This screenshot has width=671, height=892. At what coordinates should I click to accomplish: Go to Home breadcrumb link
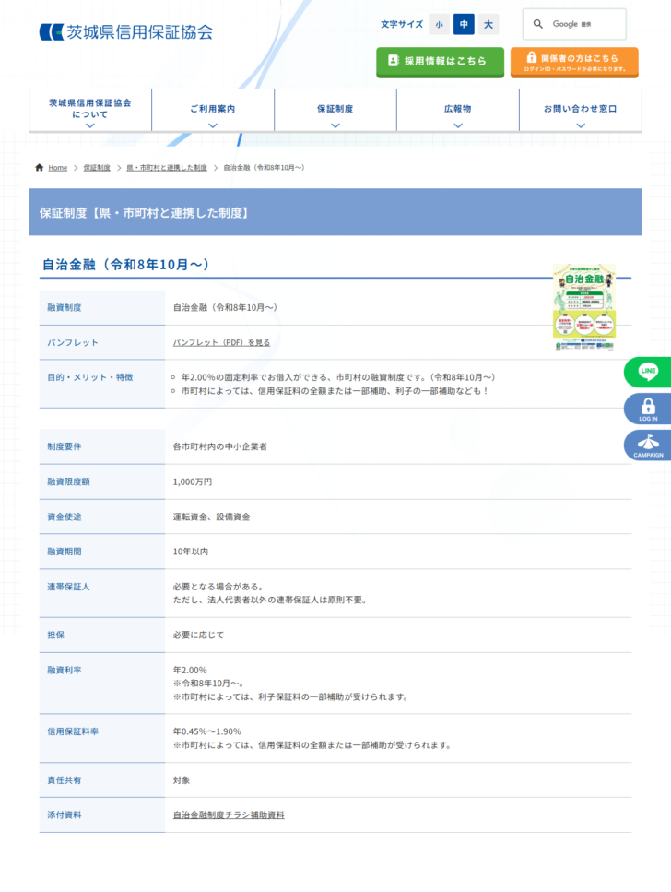57,167
